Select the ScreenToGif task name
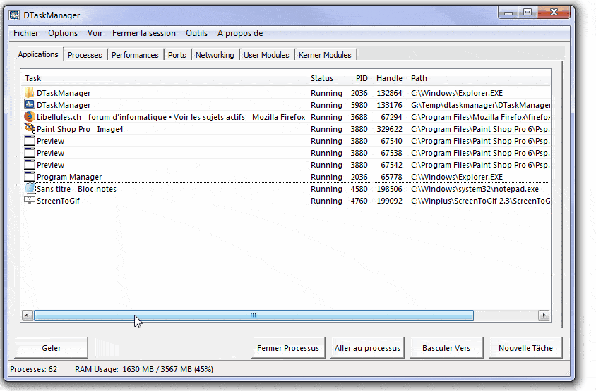 coord(58,201)
